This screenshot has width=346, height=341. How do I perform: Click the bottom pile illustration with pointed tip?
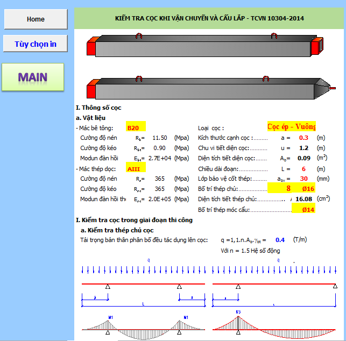pos(211,88)
